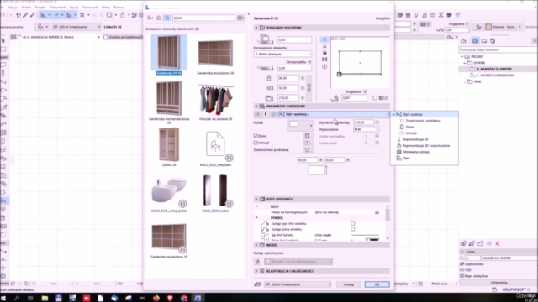The image size is (538, 302).
Task: Click the surface override paint icon under Model
Action: pyautogui.click(x=258, y=262)
